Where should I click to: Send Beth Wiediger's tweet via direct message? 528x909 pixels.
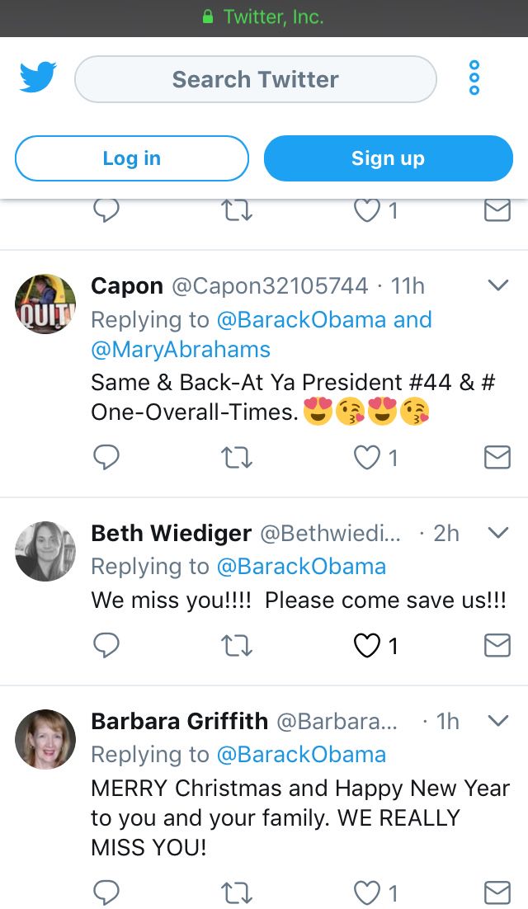coord(497,645)
